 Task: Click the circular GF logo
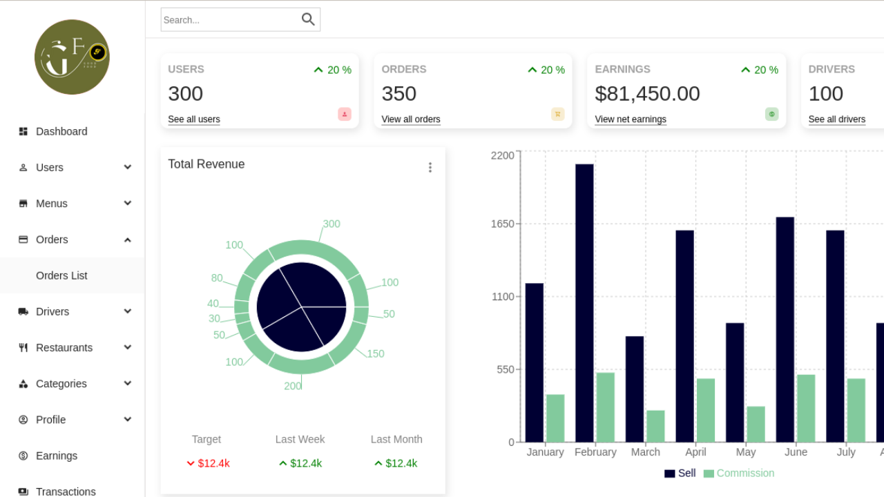72,57
